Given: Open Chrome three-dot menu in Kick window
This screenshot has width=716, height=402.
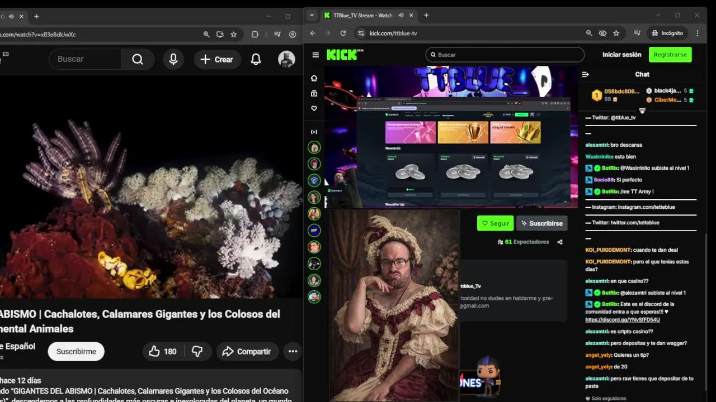Looking at the screenshot, I should click(x=698, y=33).
